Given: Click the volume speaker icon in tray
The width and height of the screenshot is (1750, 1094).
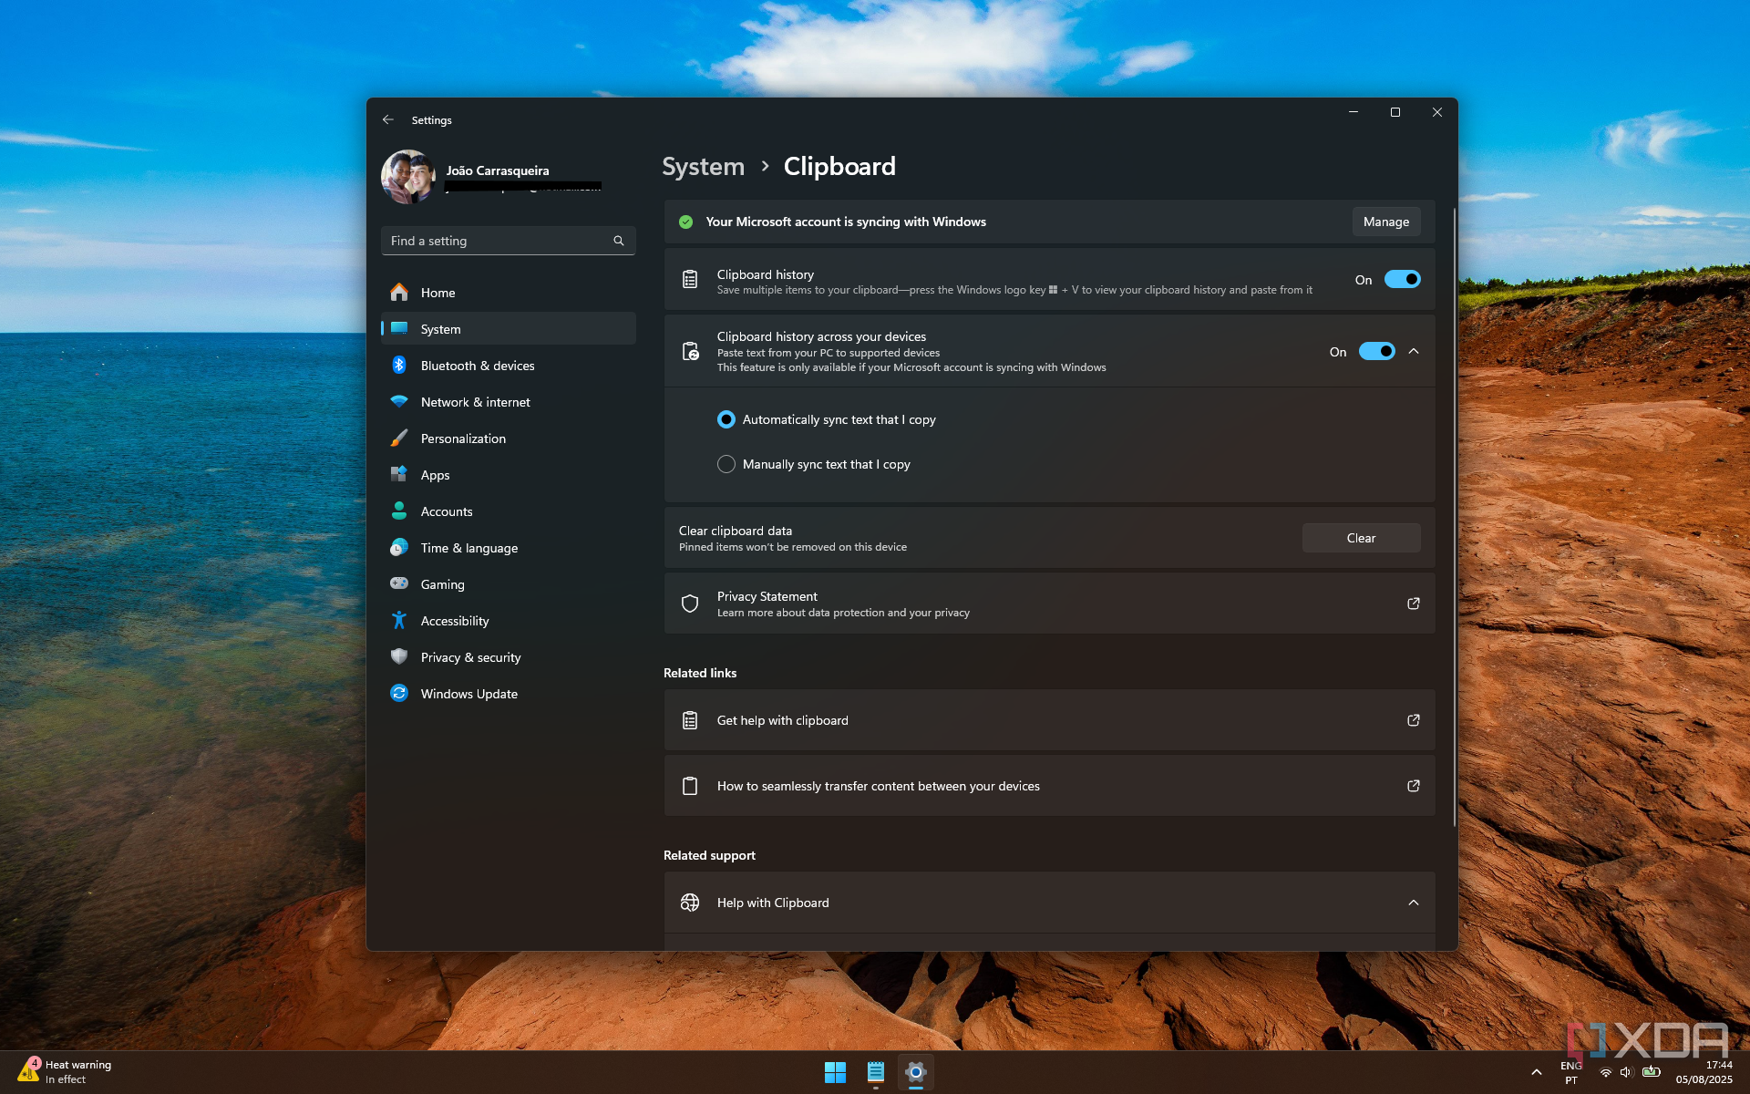Looking at the screenshot, I should coord(1627,1072).
